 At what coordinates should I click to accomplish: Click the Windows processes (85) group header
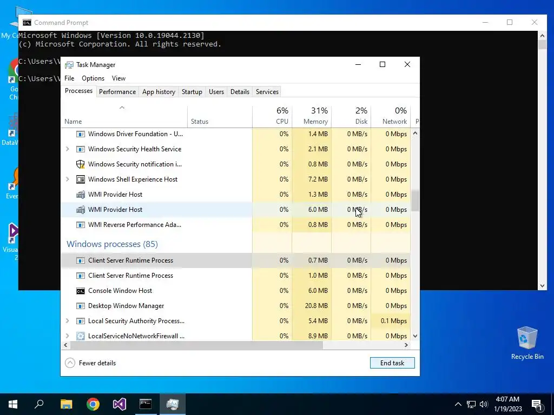[x=112, y=244]
